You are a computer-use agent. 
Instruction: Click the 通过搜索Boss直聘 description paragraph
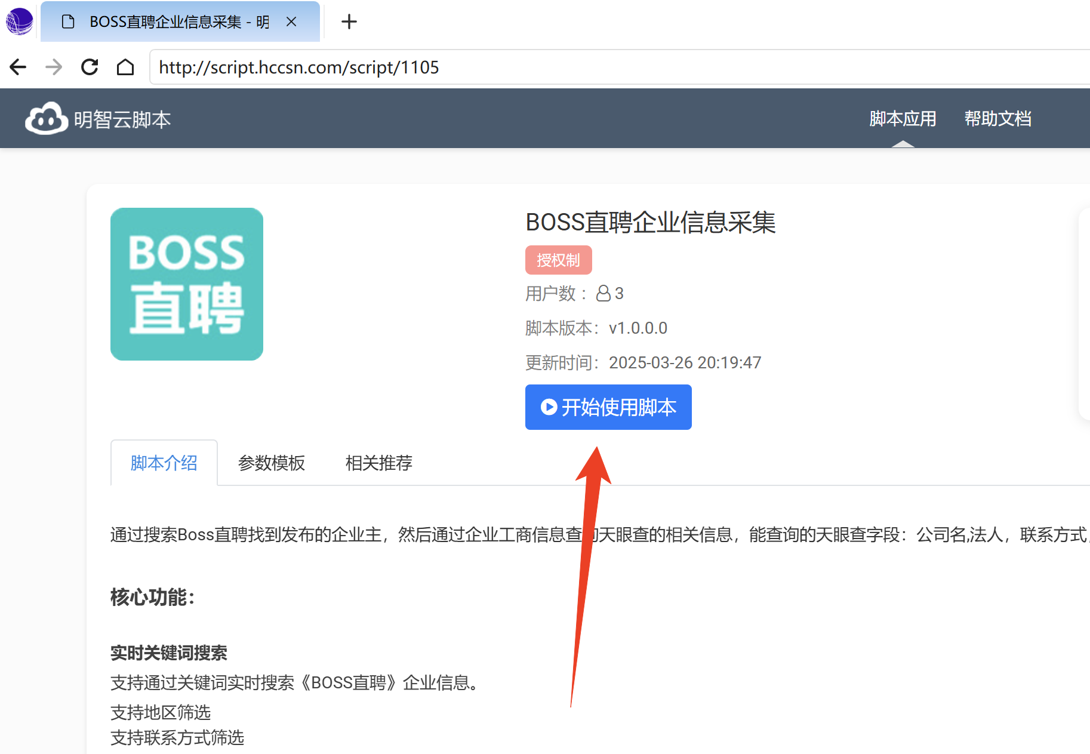point(600,534)
